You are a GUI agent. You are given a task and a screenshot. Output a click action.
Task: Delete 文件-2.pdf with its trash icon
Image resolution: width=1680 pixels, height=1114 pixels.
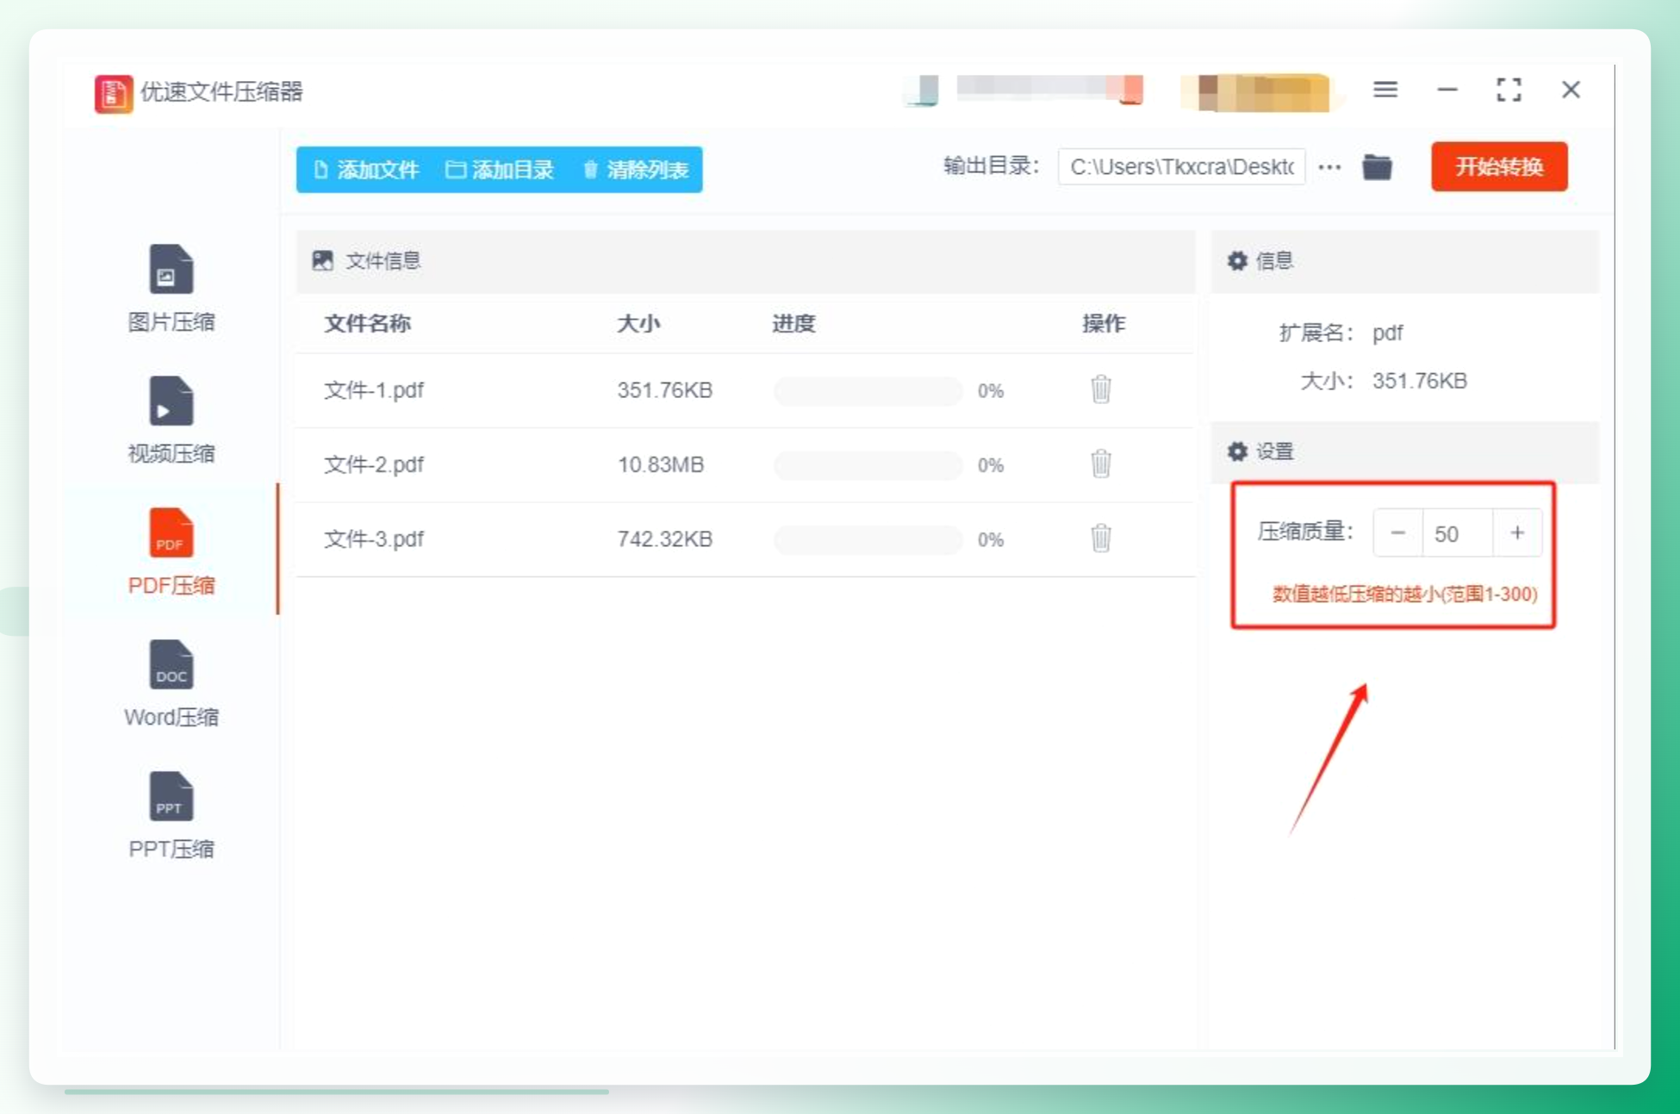pyautogui.click(x=1100, y=464)
